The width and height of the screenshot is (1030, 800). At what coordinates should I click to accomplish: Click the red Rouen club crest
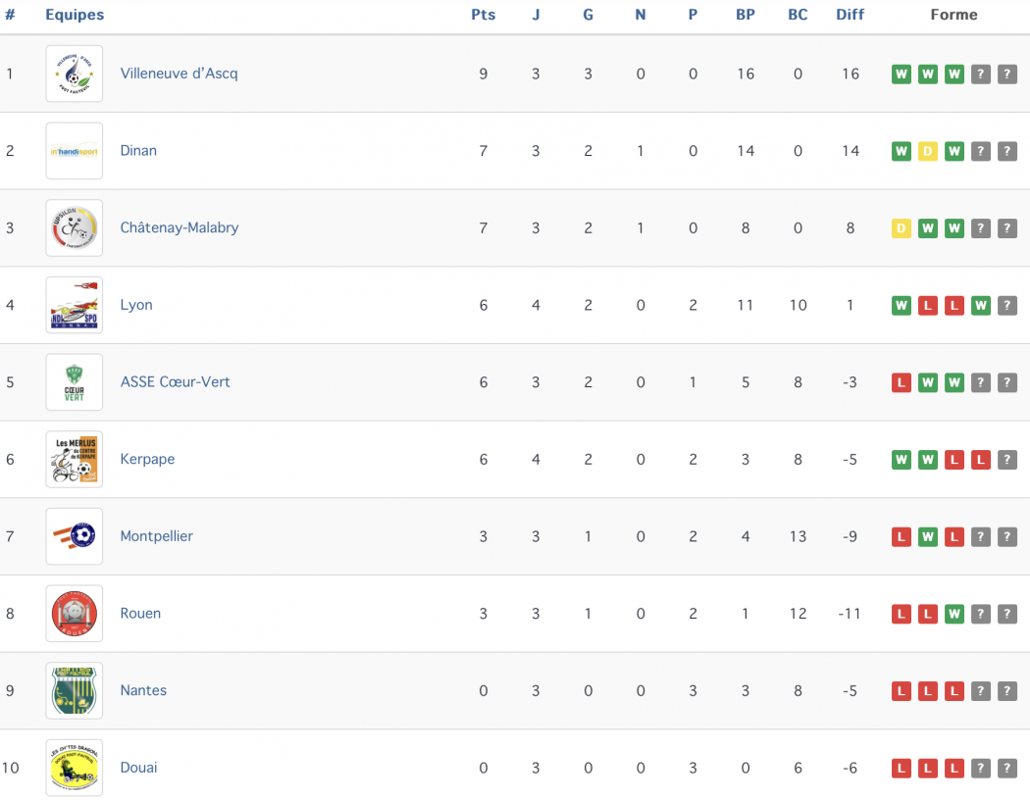(x=75, y=614)
